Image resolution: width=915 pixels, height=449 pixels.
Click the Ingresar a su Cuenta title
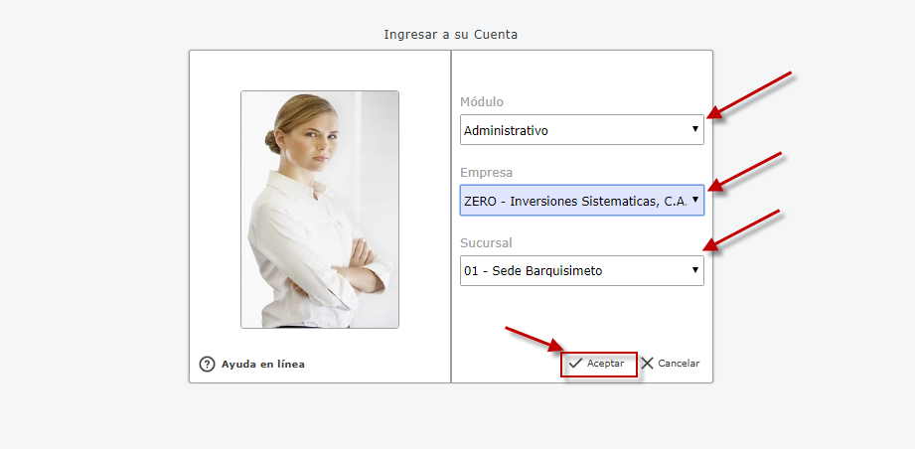450,35
